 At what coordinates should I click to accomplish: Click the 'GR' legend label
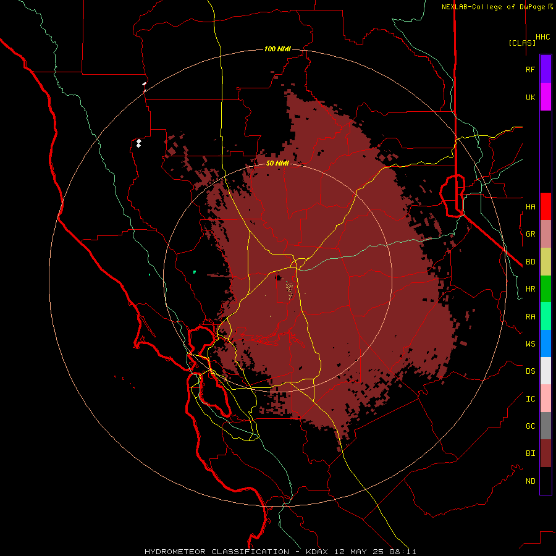pos(531,234)
